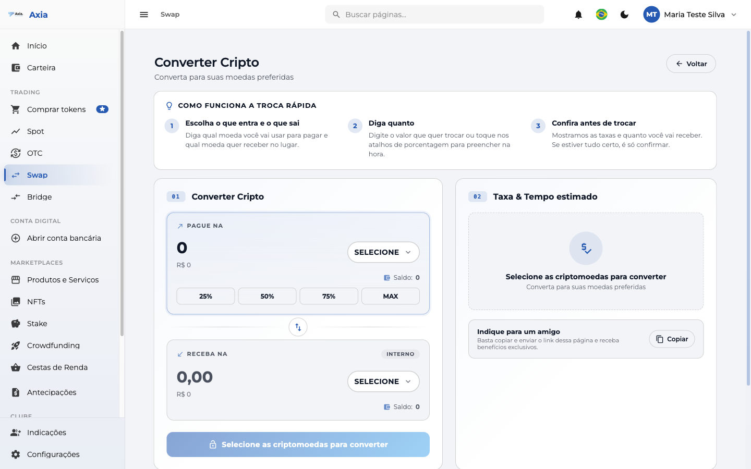This screenshot has height=469, width=751.
Task: Click the main page scrollbar
Action: click(x=748, y=208)
